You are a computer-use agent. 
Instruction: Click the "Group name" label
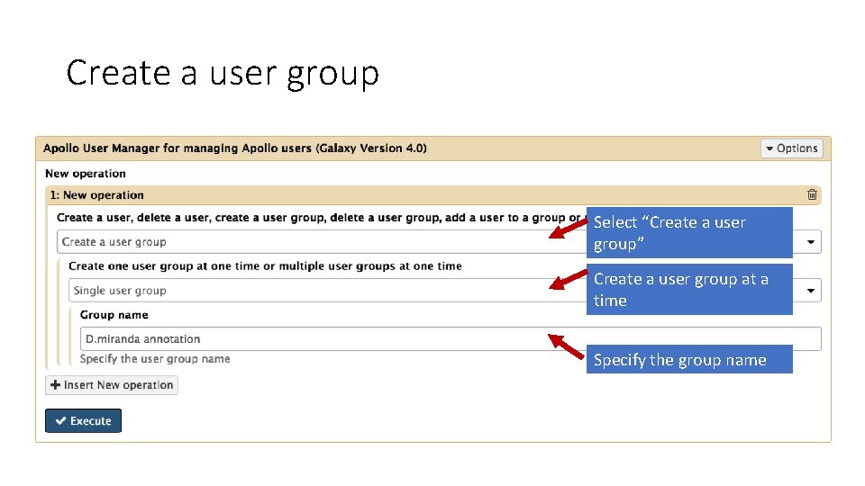114,315
